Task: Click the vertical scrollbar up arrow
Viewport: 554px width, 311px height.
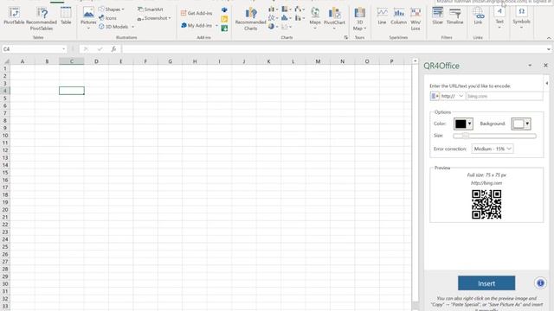Action: [415, 61]
